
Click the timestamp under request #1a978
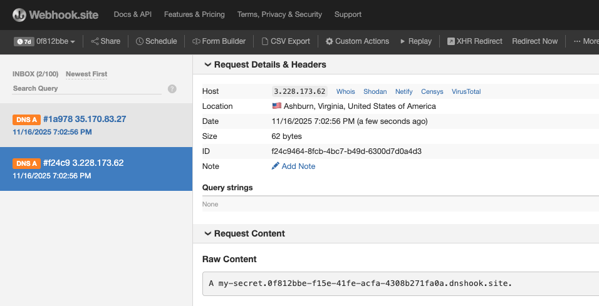coord(52,132)
